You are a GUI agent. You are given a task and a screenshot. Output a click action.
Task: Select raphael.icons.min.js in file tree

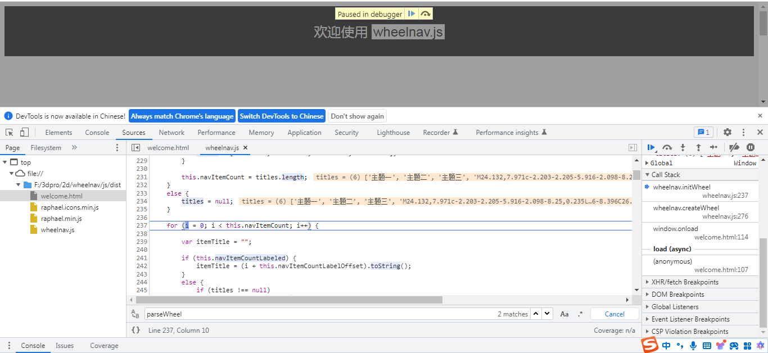[70, 207]
